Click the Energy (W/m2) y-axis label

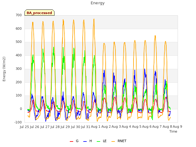[x=4, y=69]
